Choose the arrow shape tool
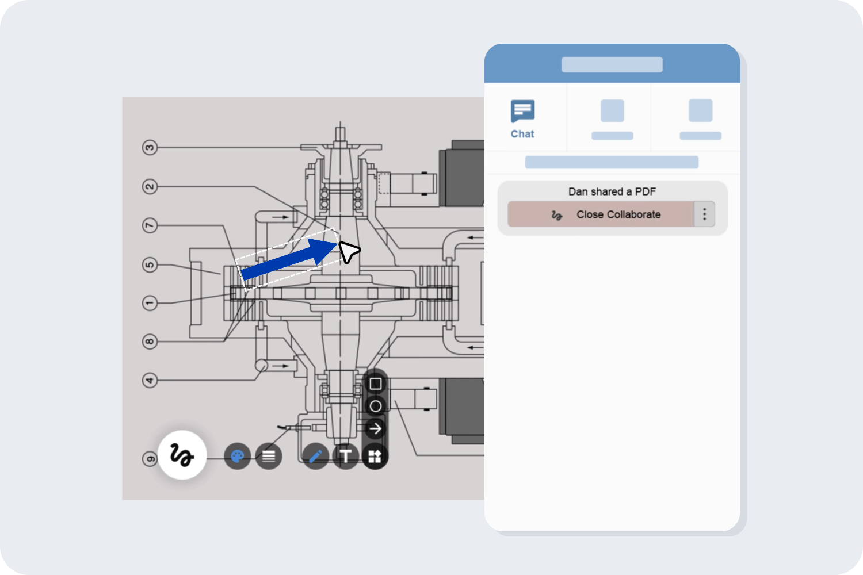This screenshot has width=863, height=575. pyautogui.click(x=376, y=428)
